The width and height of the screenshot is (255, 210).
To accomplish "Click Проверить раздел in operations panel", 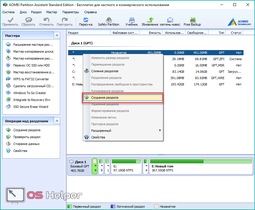I will point(26,137).
